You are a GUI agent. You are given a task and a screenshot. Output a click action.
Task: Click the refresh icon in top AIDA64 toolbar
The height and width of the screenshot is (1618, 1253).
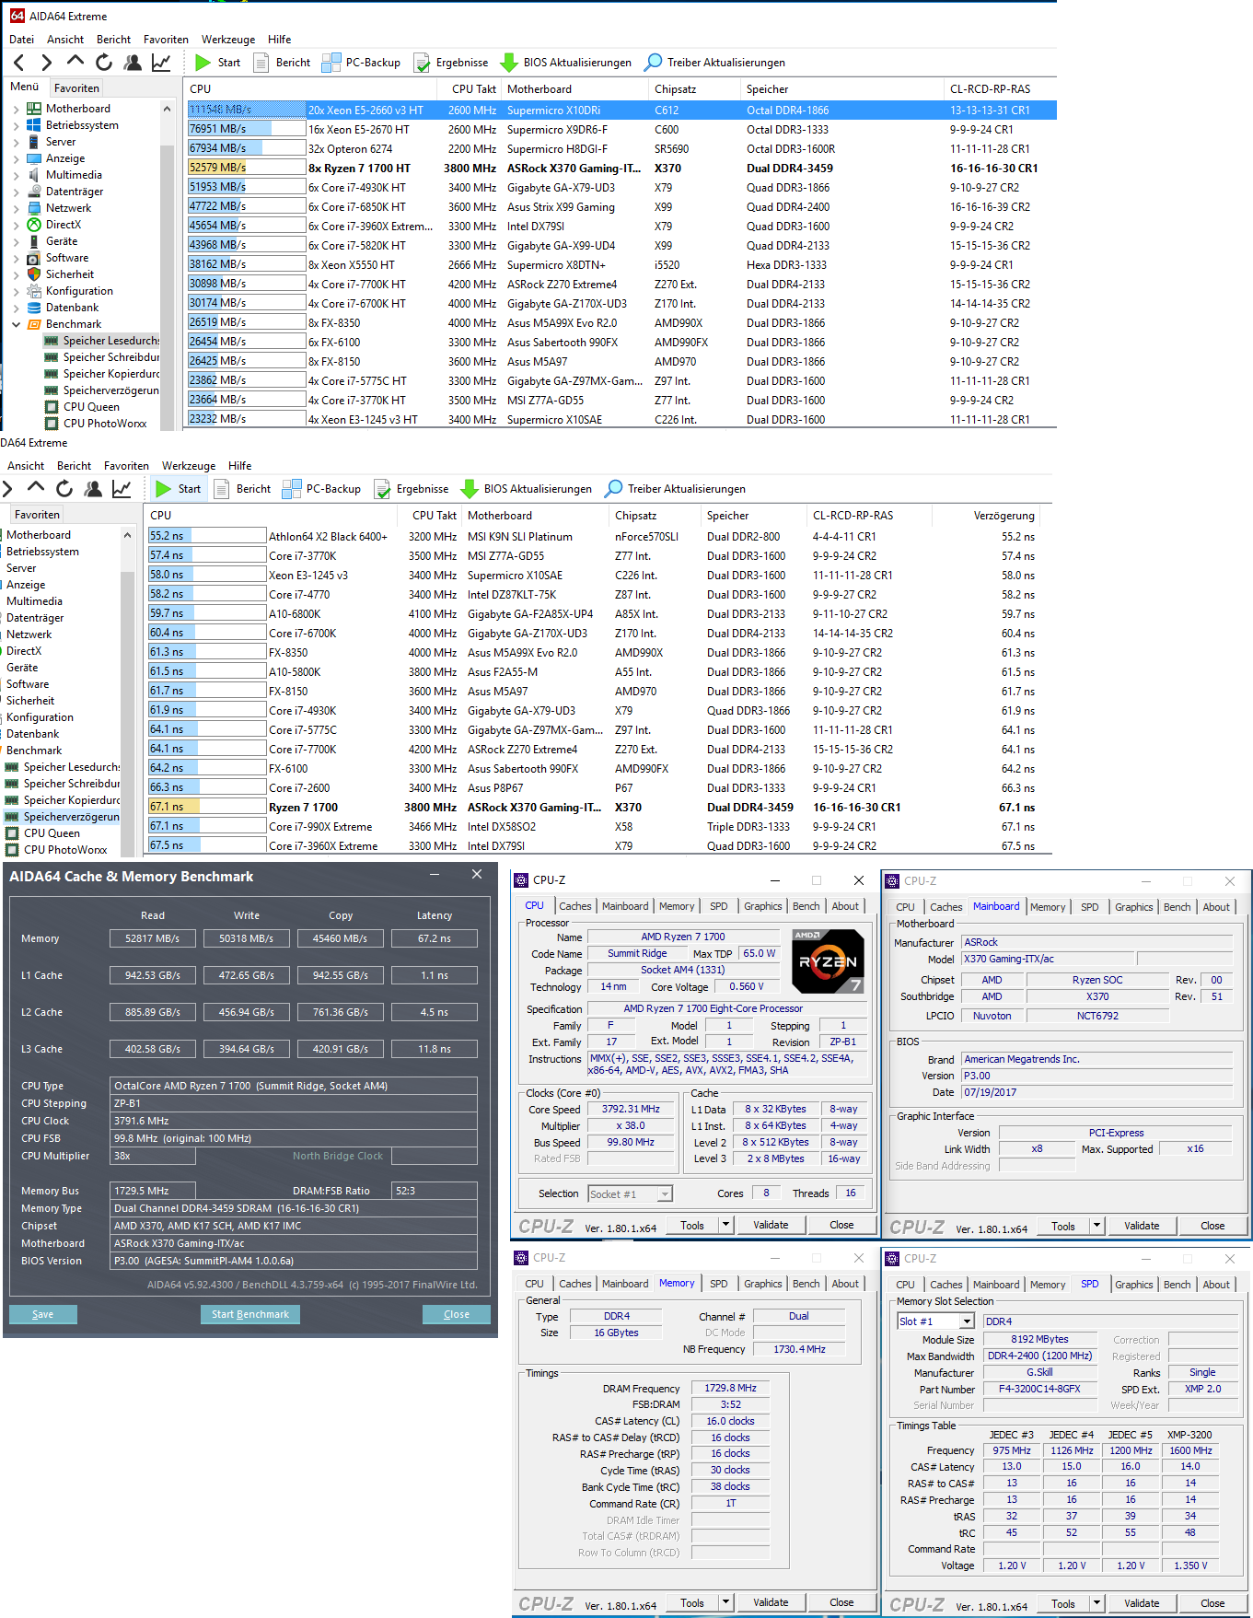104,63
